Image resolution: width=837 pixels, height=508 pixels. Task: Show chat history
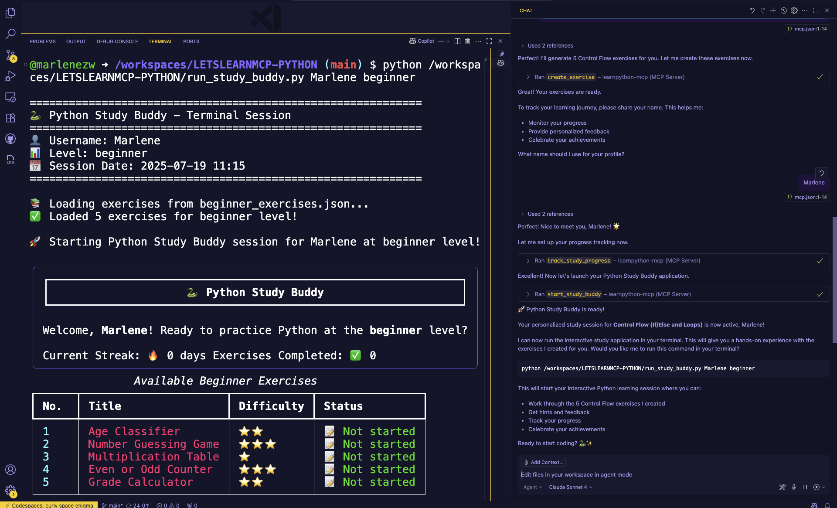[783, 10]
